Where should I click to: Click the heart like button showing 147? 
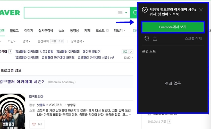37,124
